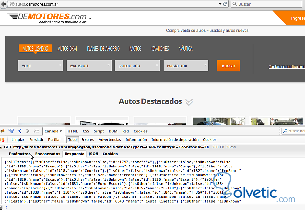Switch to the Script panel
This screenshot has width=305, height=210.
coord(98,131)
